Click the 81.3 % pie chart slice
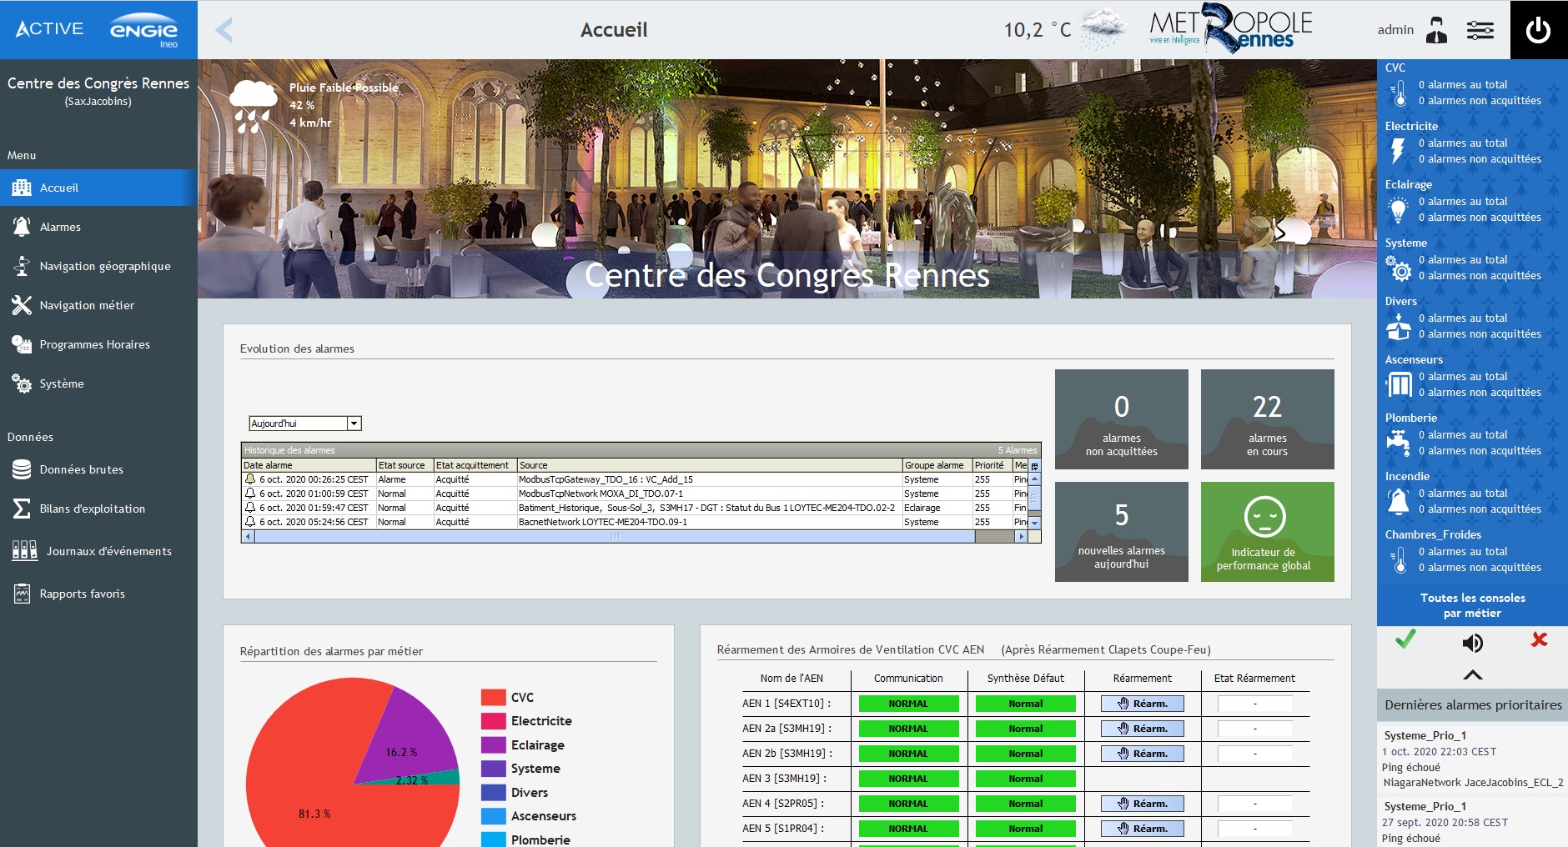1568x847 pixels. (315, 814)
